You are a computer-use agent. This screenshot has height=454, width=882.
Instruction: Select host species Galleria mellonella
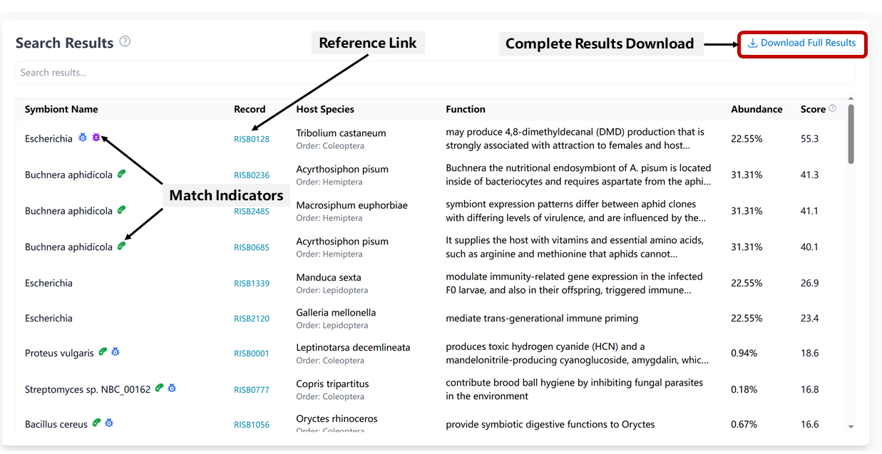tap(336, 312)
